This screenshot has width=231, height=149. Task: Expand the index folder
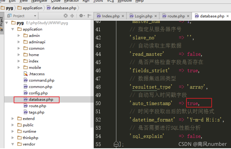click(x=19, y=61)
